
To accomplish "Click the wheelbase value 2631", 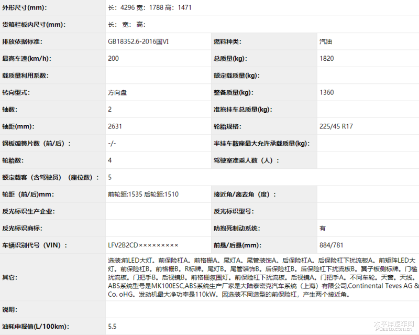I will tap(115, 126).
